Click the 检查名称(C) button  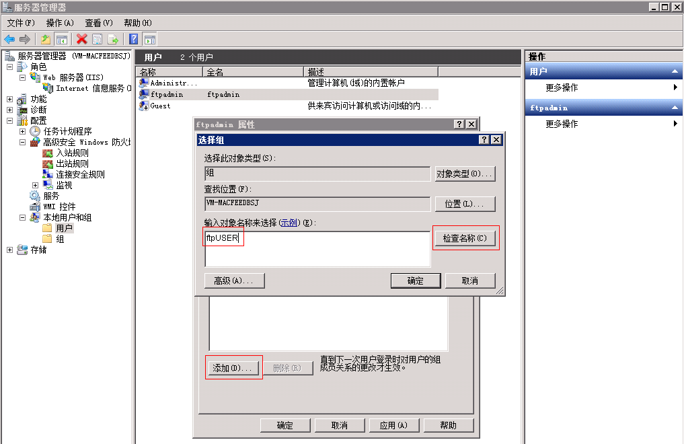point(465,238)
